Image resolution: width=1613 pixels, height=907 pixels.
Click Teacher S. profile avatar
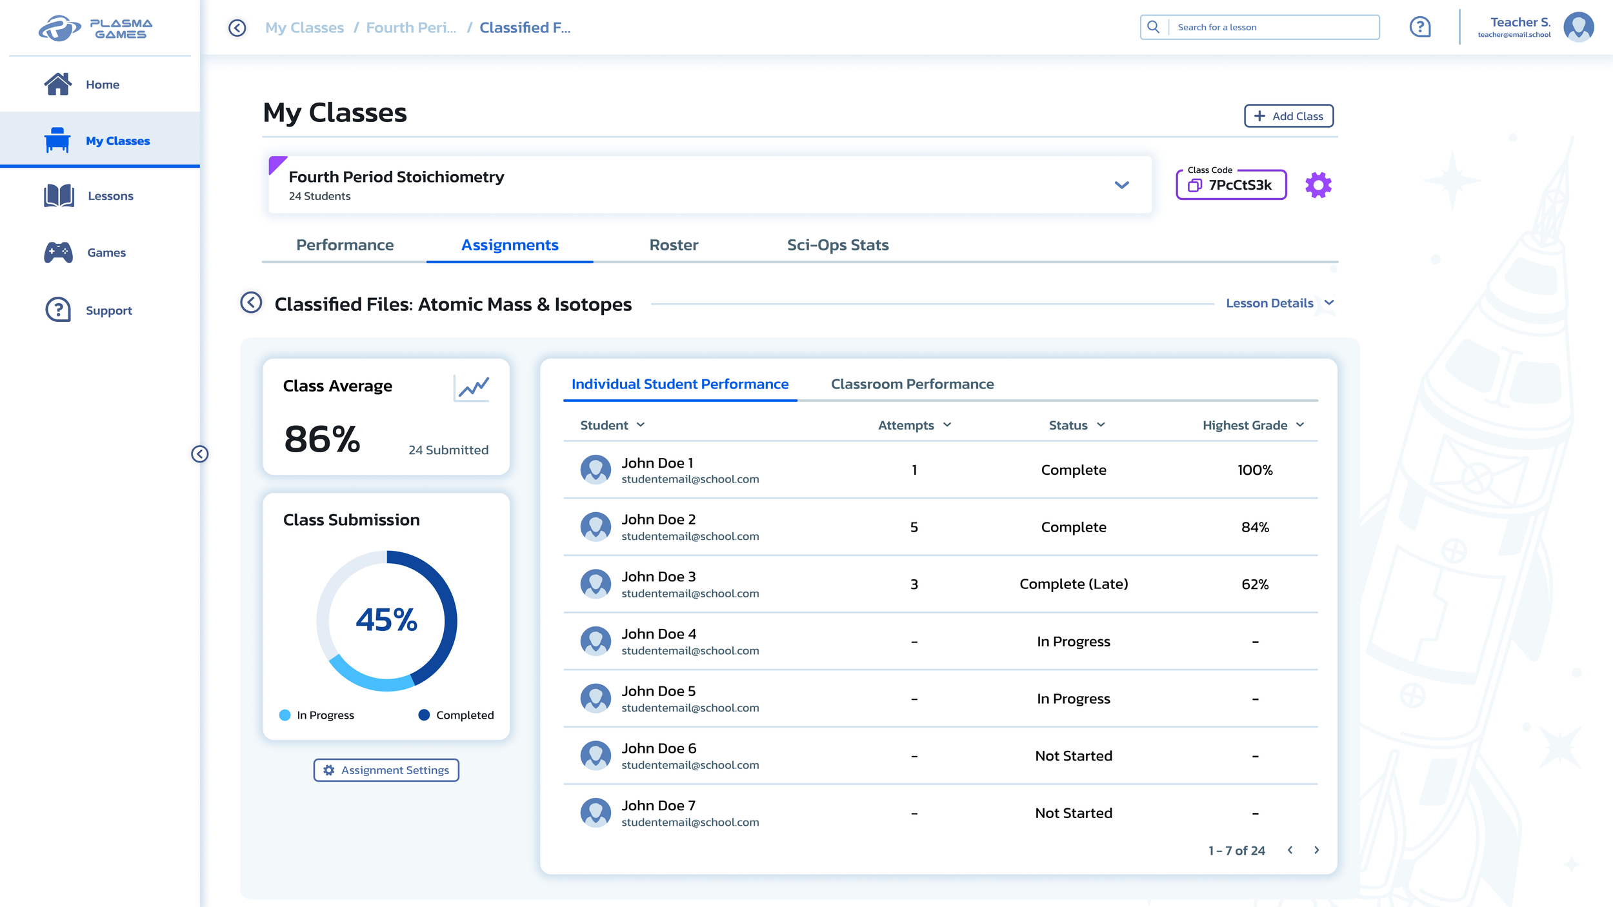pos(1578,27)
